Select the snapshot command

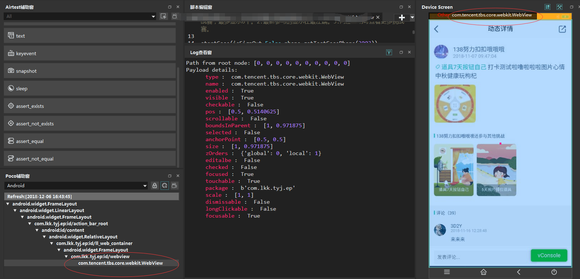point(90,71)
